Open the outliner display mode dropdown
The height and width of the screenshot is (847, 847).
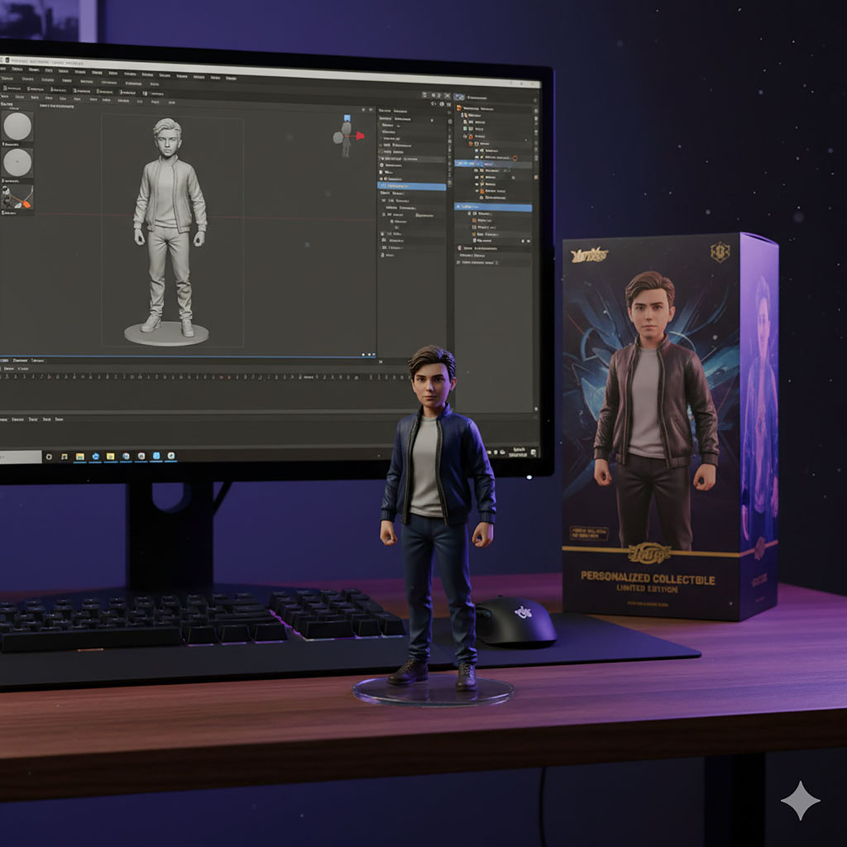tap(459, 98)
